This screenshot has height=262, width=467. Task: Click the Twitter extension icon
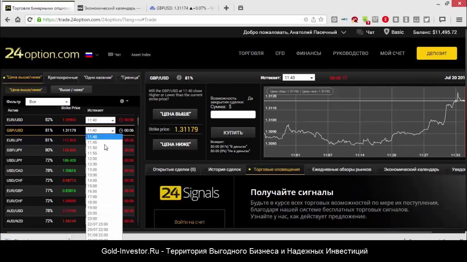pyautogui.click(x=427, y=20)
